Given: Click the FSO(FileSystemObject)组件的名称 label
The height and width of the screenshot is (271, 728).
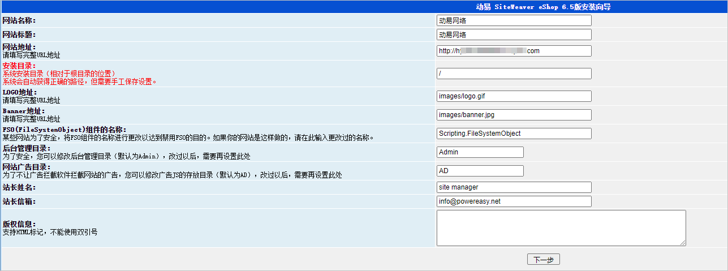Looking at the screenshot, I should coord(64,130).
